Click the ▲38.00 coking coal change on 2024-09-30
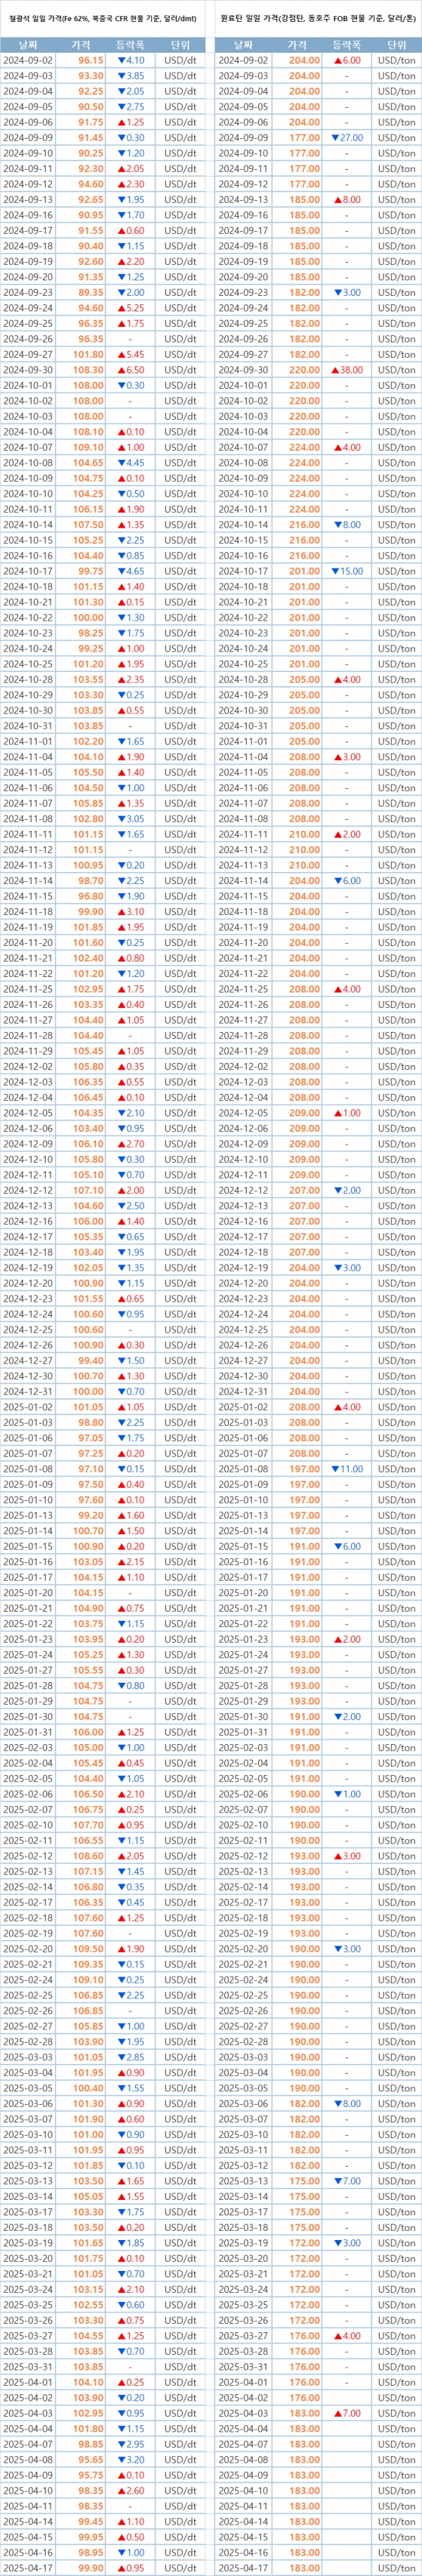Screen dimensions: 422x2576 click(x=346, y=370)
